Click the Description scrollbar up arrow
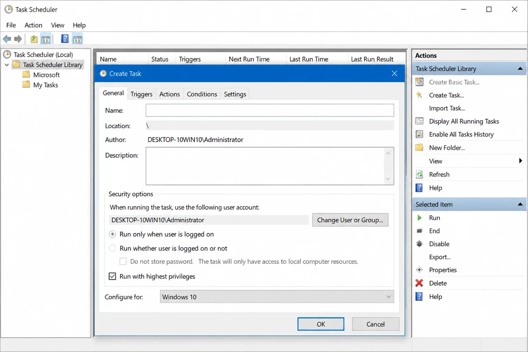 (x=388, y=153)
